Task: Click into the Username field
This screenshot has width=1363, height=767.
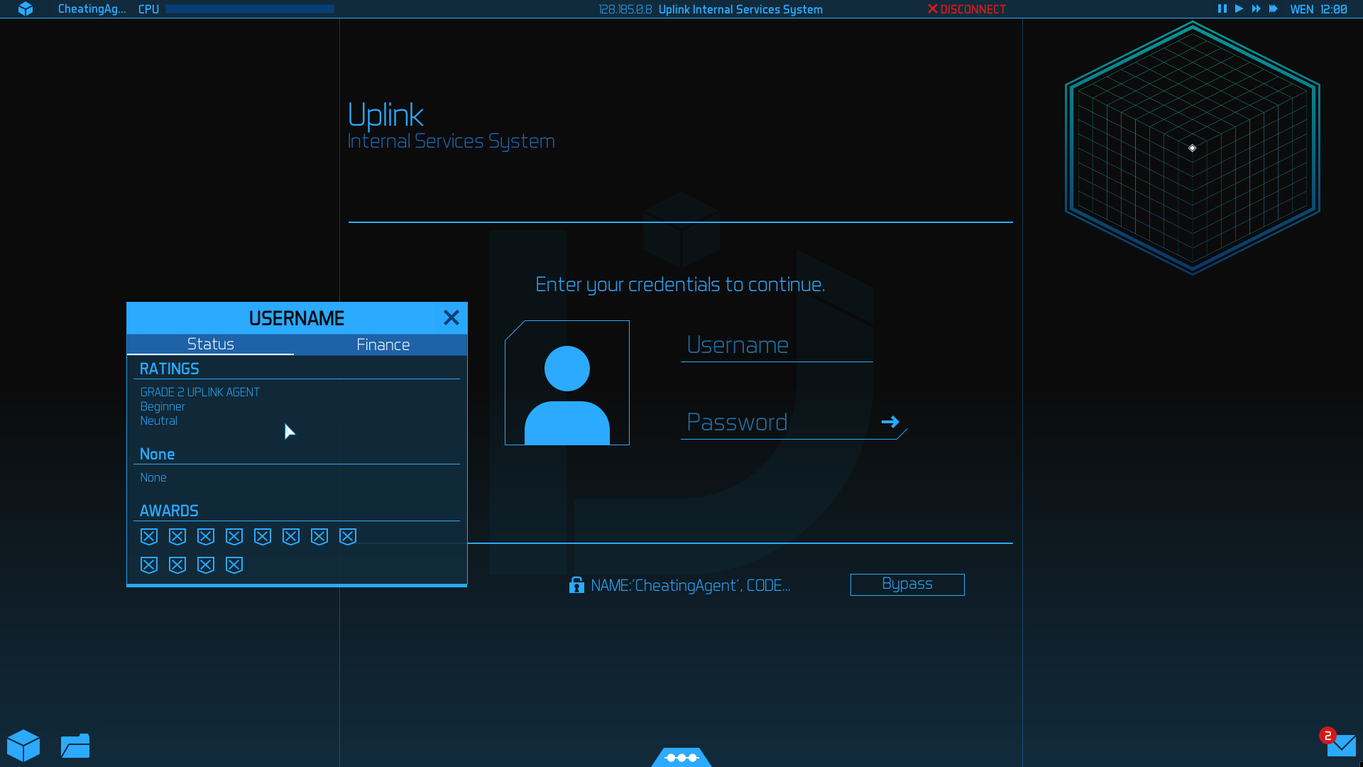Action: click(776, 345)
